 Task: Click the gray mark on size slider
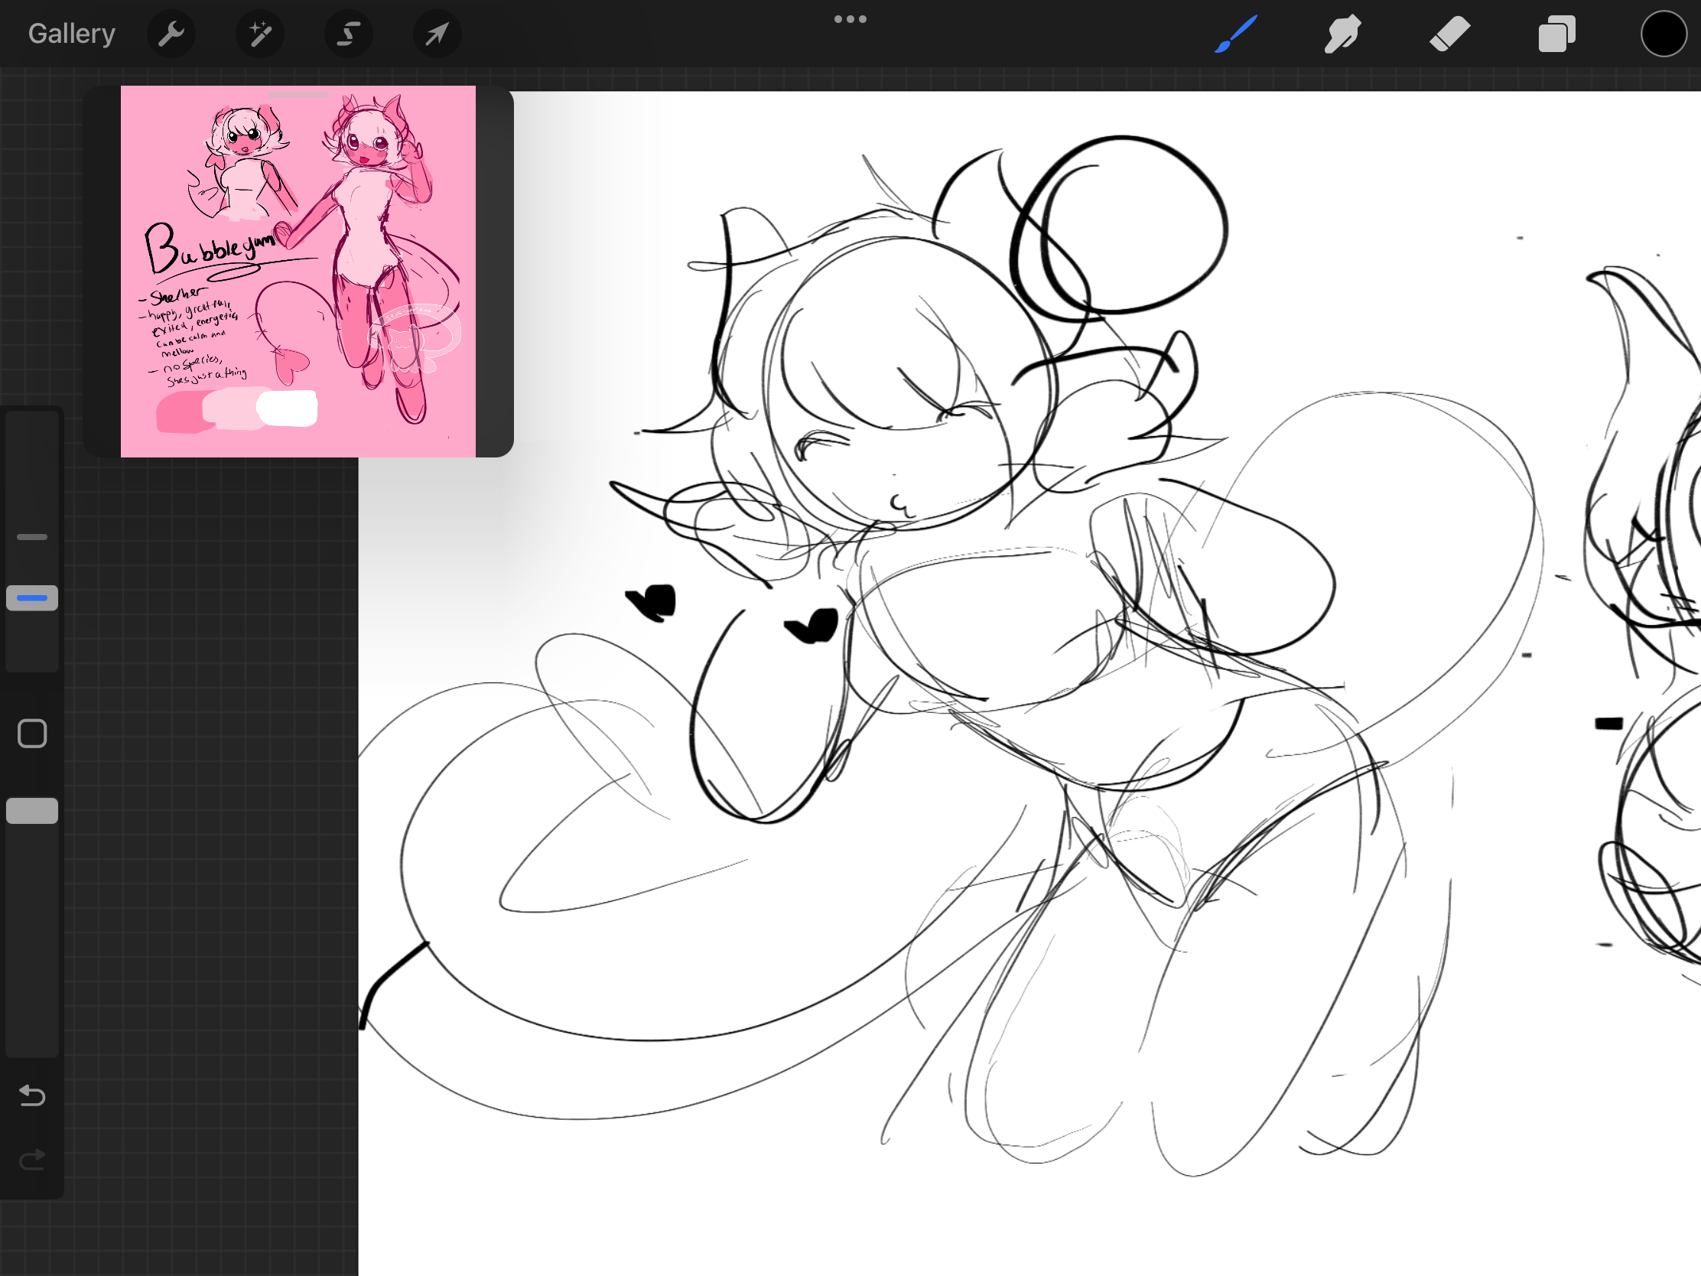32,537
